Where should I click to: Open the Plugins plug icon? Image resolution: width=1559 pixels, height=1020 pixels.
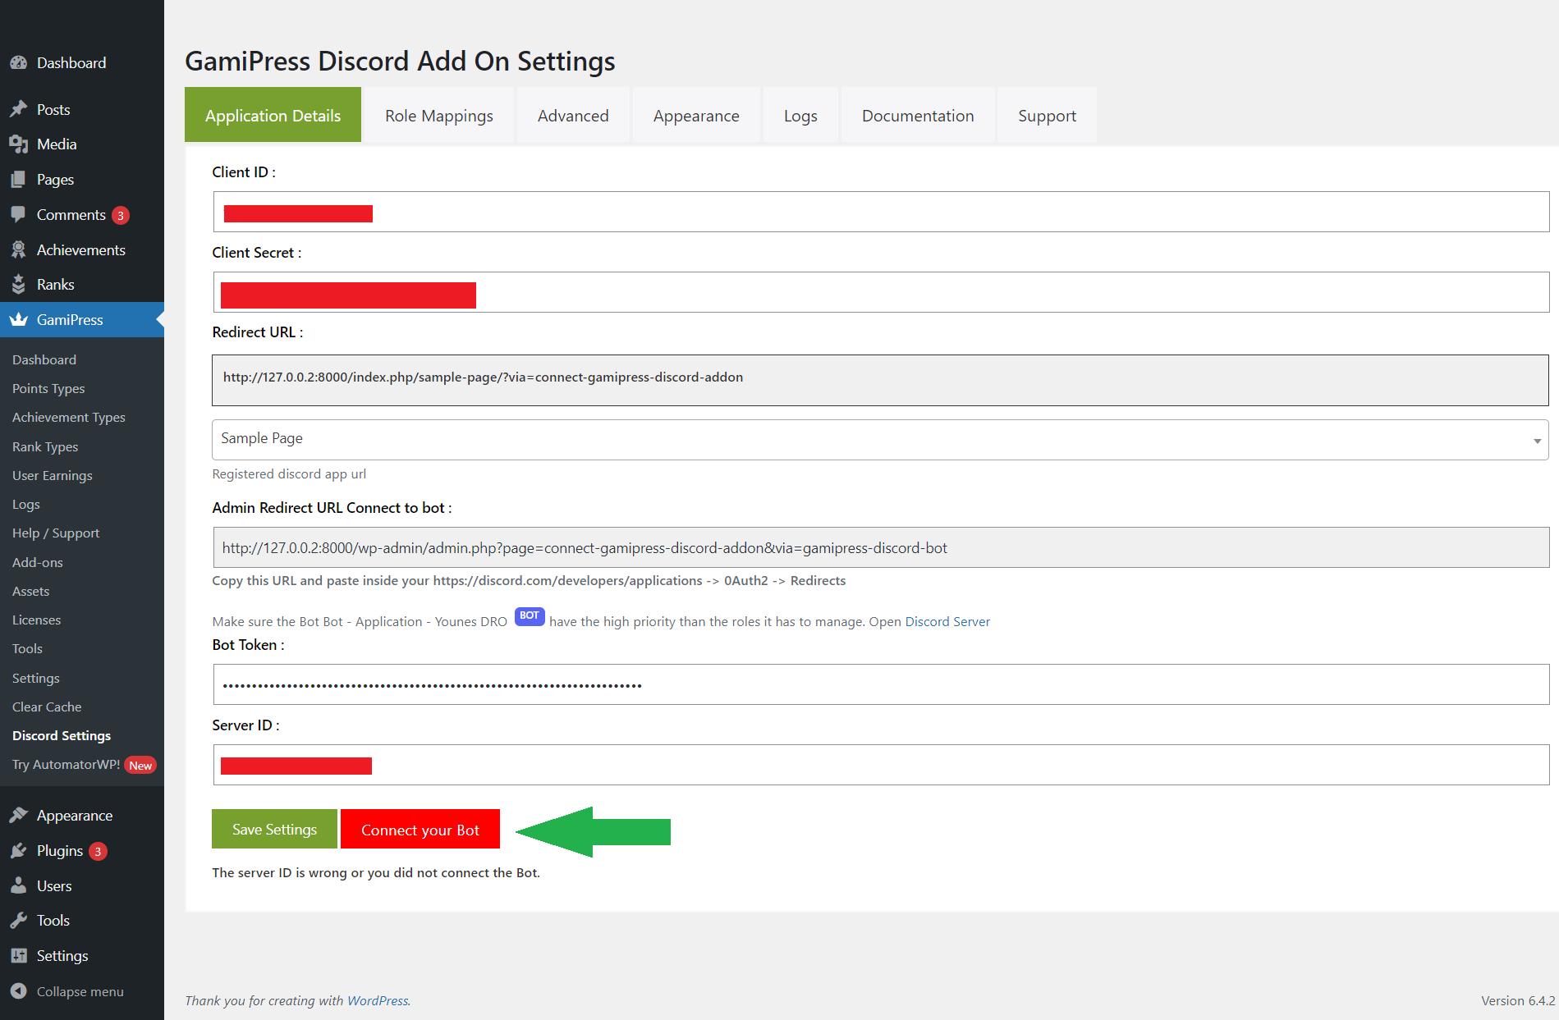(x=20, y=851)
